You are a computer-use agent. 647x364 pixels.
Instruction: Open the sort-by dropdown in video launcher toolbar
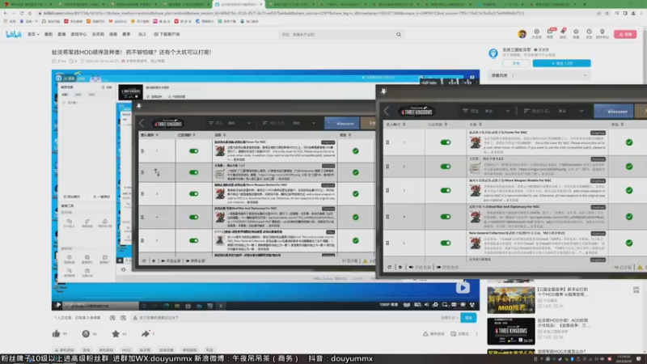(290, 123)
